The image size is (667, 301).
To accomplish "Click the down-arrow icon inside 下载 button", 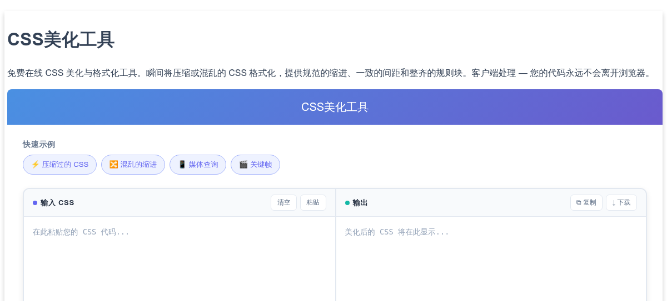I will (614, 203).
